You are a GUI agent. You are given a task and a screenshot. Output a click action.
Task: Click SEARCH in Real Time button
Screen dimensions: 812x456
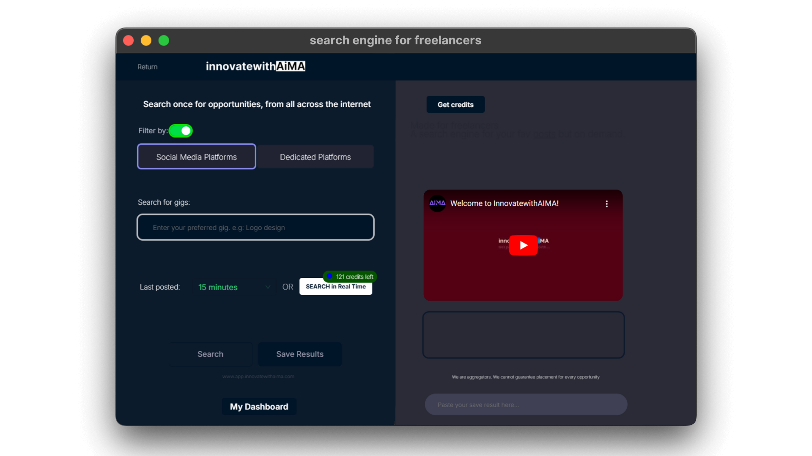[336, 287]
